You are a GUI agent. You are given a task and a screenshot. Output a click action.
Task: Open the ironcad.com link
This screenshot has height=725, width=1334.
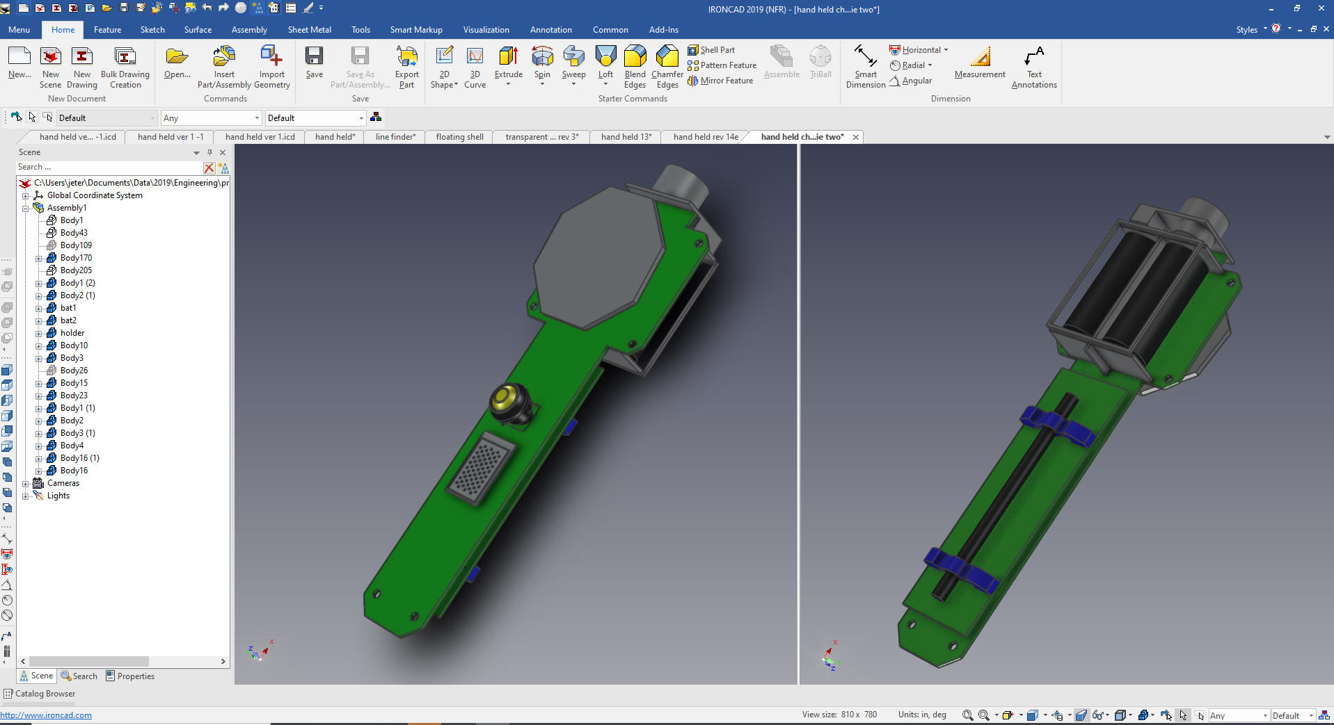click(46, 715)
